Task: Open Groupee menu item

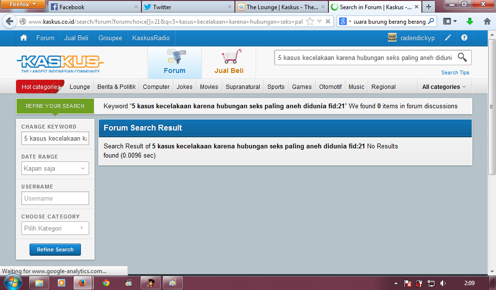Action: point(110,38)
